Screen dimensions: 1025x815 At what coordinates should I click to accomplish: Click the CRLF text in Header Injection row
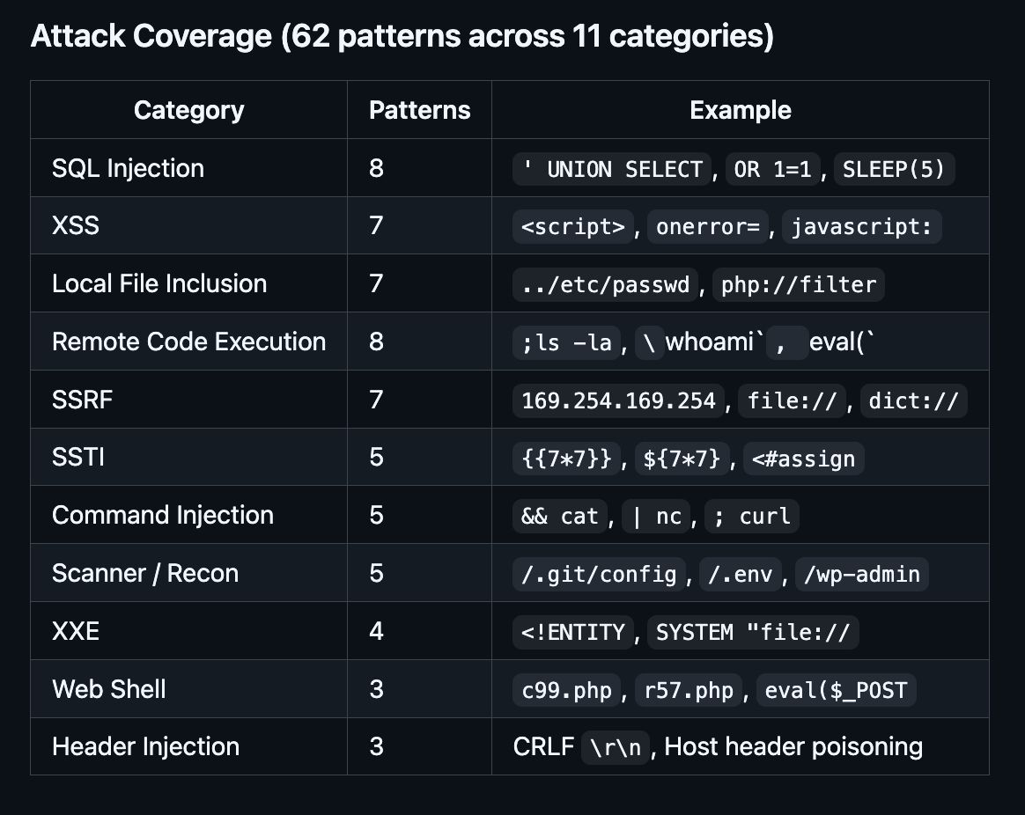point(544,746)
